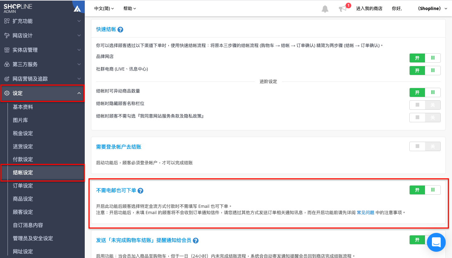Open the 帮助 menu
452x258 pixels.
click(130, 8)
